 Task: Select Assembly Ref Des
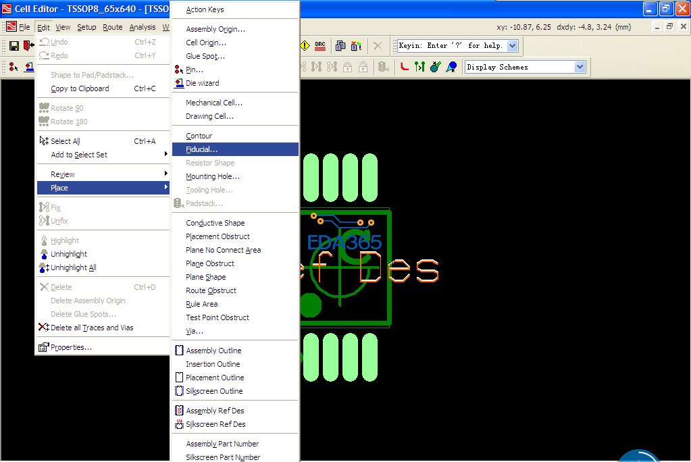tap(235, 411)
